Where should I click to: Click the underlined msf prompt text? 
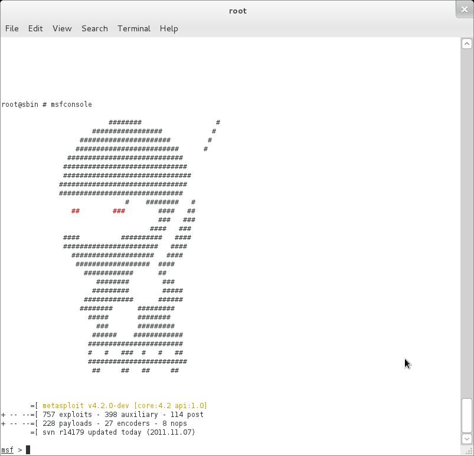pos(7,450)
